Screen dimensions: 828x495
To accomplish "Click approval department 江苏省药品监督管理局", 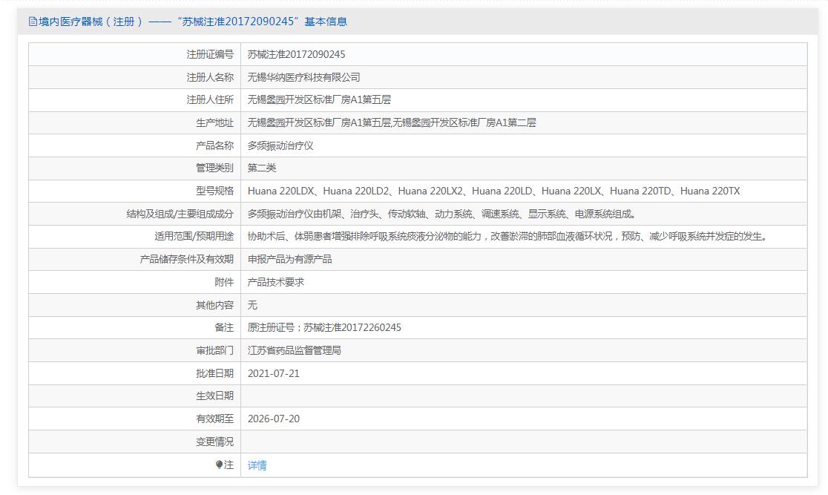I will [294, 350].
